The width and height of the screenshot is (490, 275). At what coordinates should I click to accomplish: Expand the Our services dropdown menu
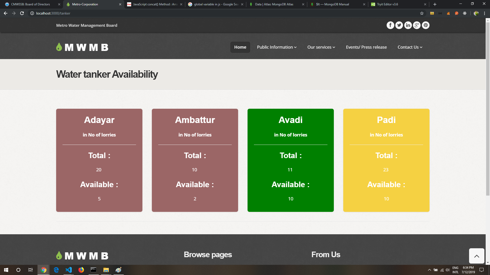[x=321, y=47]
